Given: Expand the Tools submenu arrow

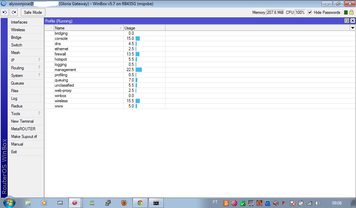Looking at the screenshot, I should tap(40, 113).
